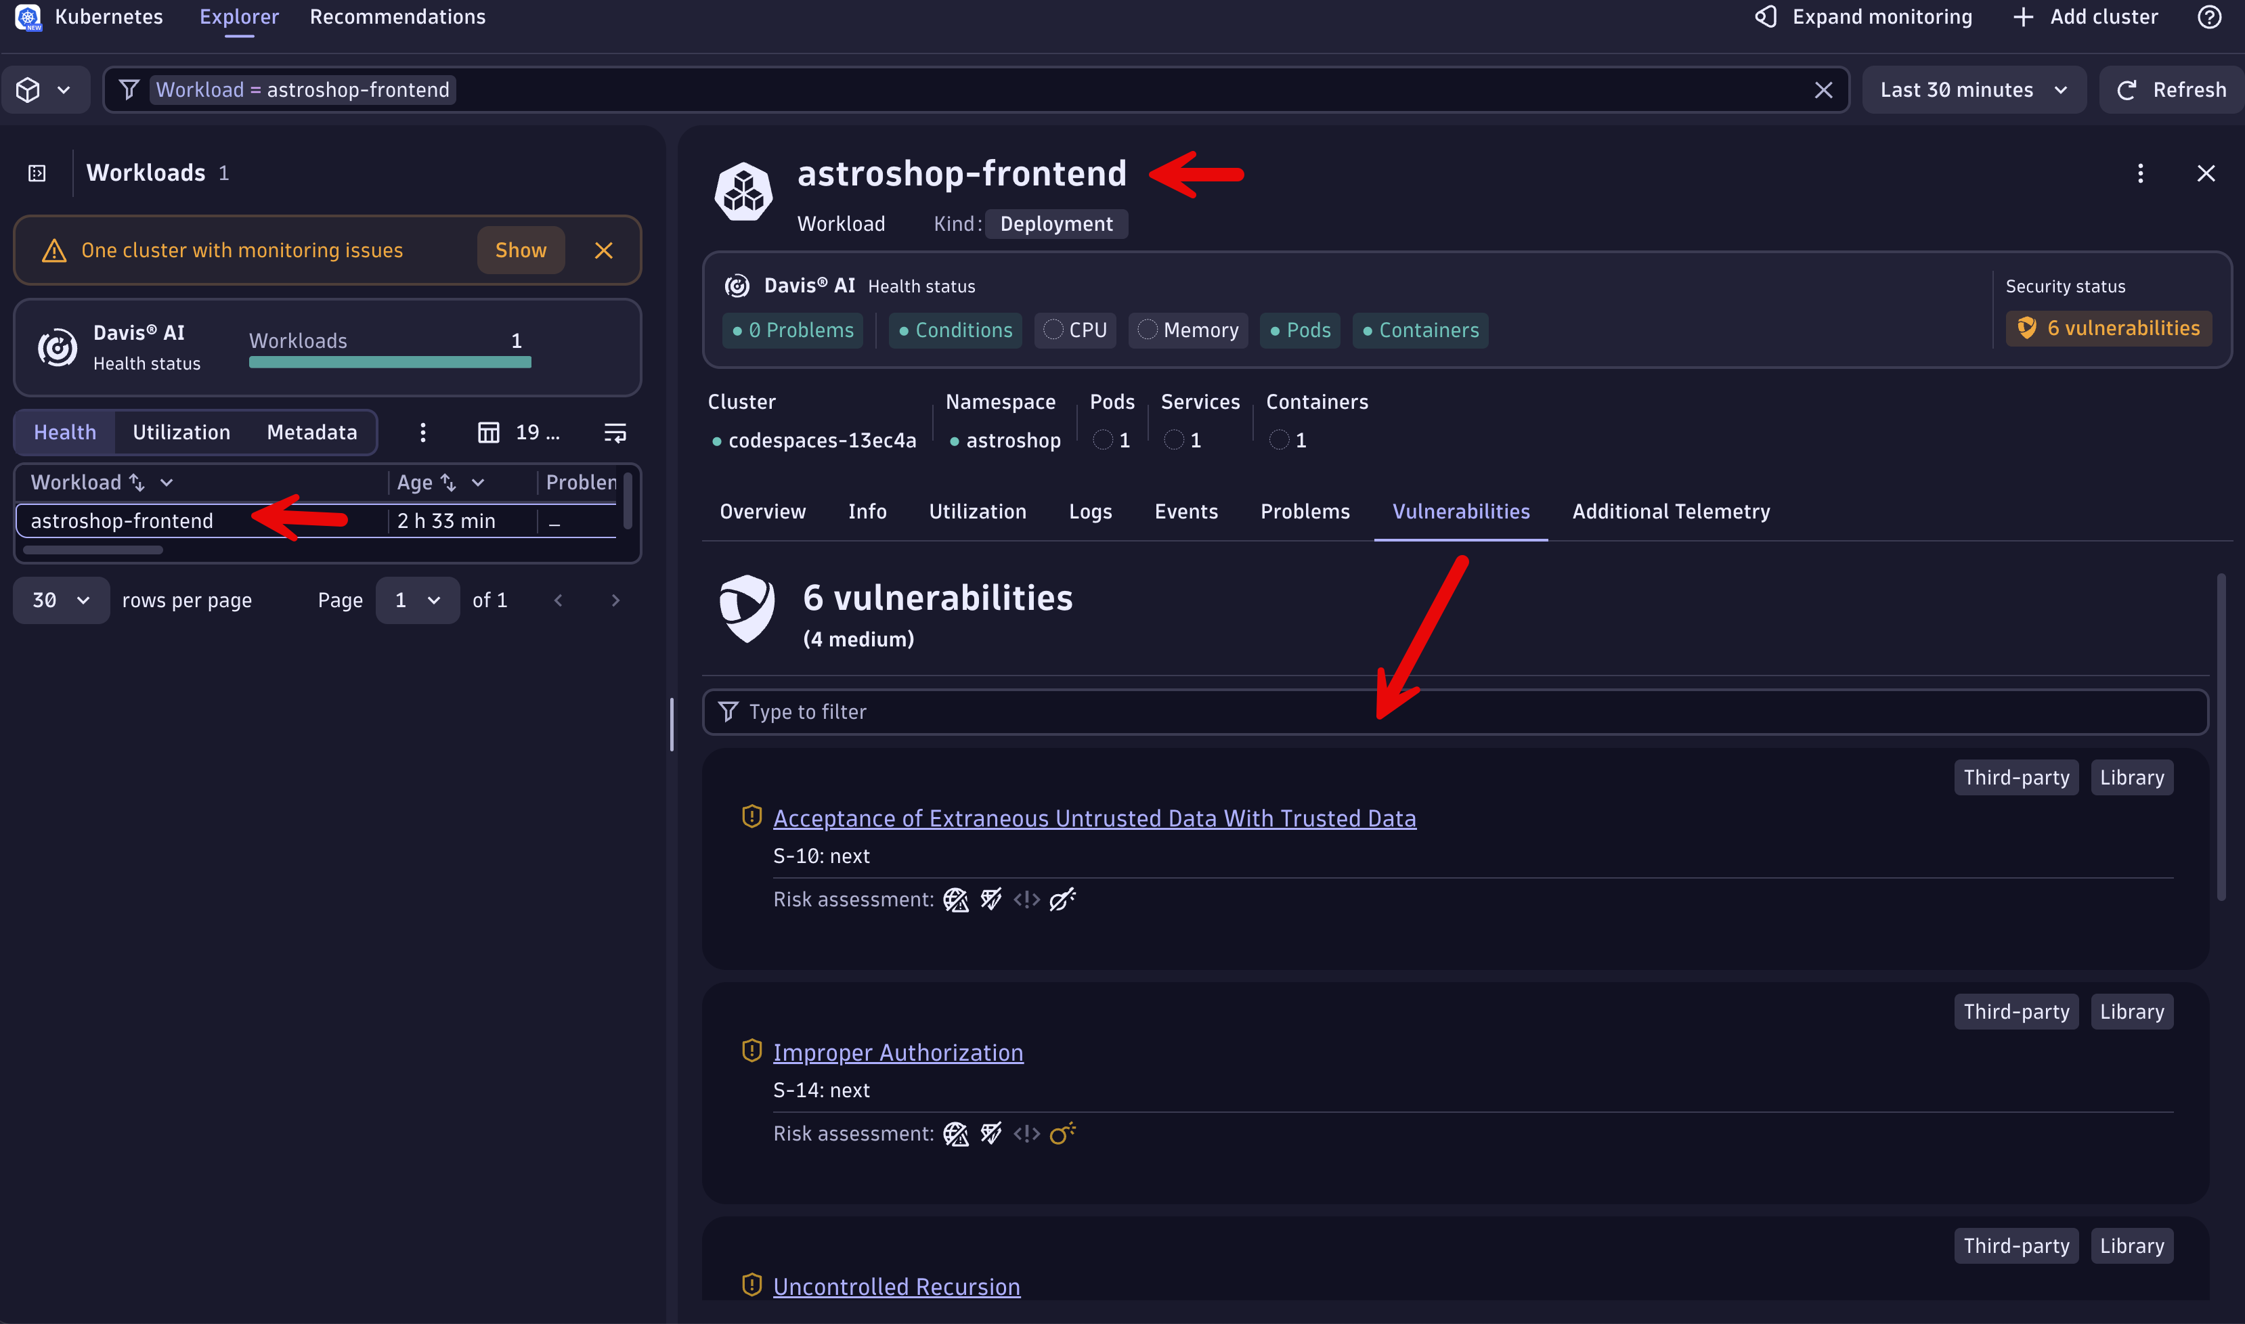Click the plus icon for Add cluster
2245x1324 pixels.
2023,16
